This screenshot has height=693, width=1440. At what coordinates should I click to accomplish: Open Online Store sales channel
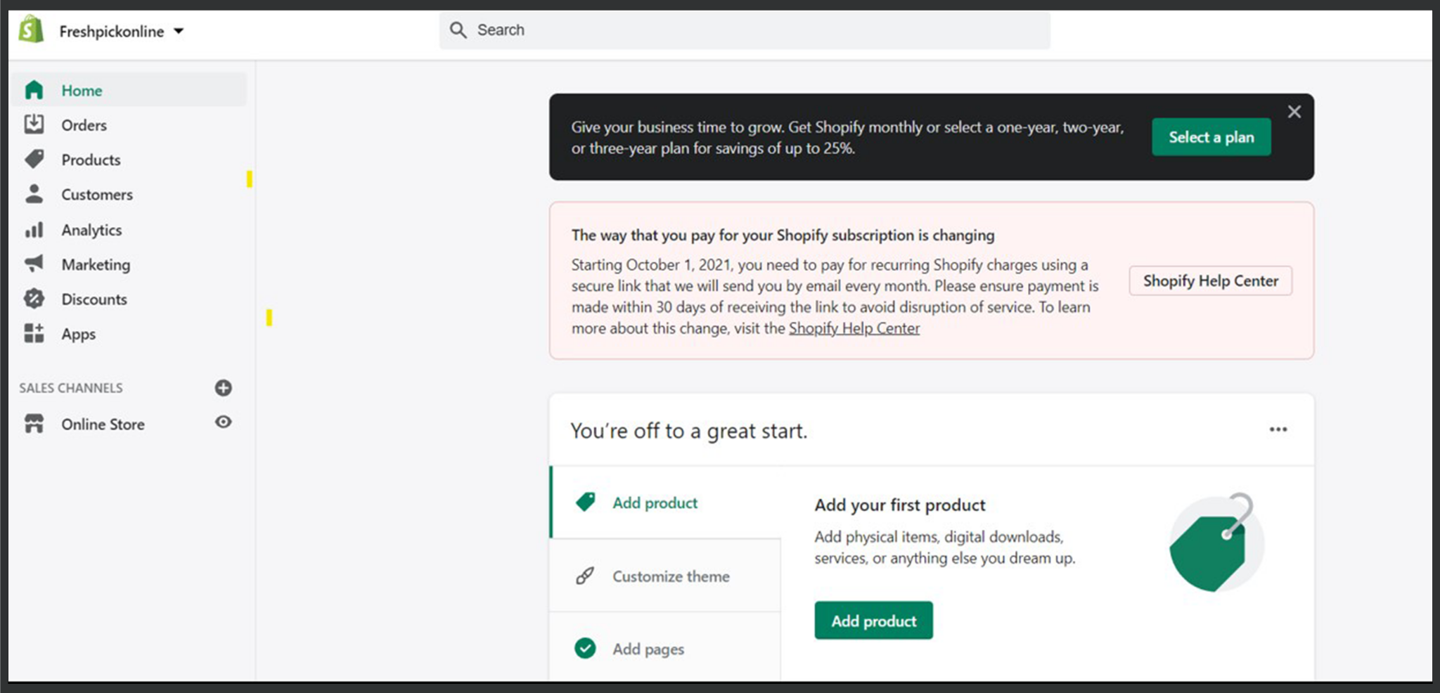[x=103, y=424]
